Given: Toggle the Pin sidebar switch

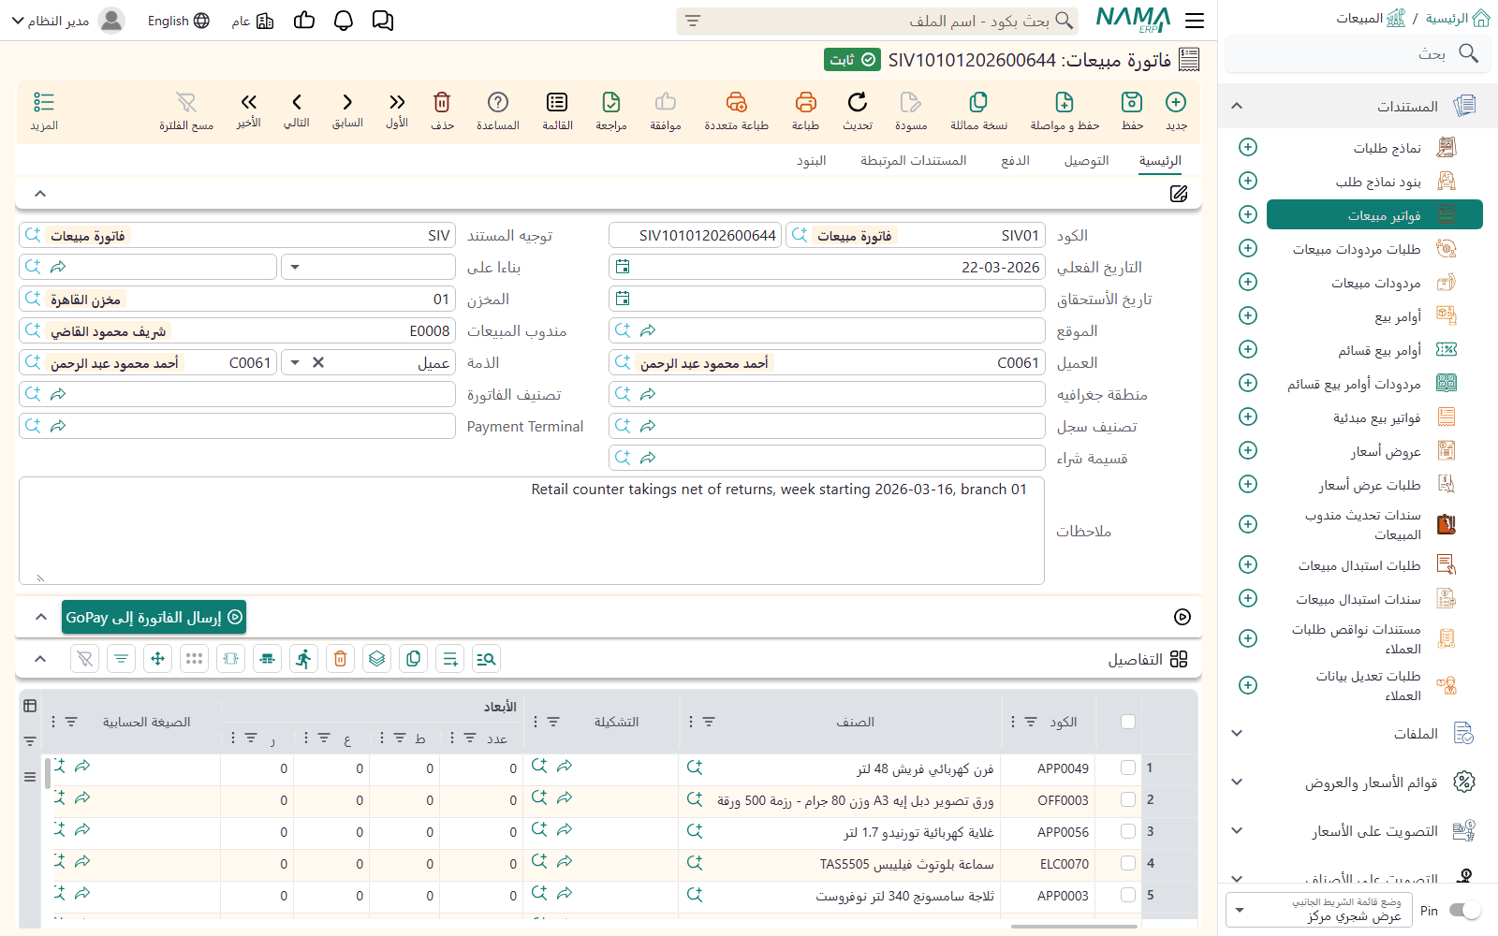Looking at the screenshot, I should (1464, 910).
